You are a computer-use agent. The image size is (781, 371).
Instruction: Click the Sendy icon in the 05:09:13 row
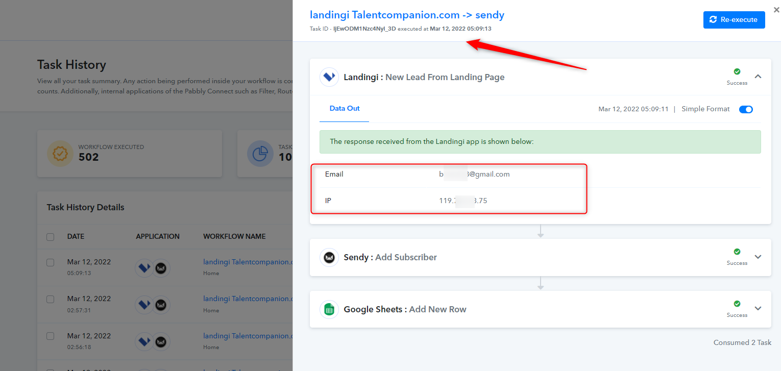coord(161,267)
